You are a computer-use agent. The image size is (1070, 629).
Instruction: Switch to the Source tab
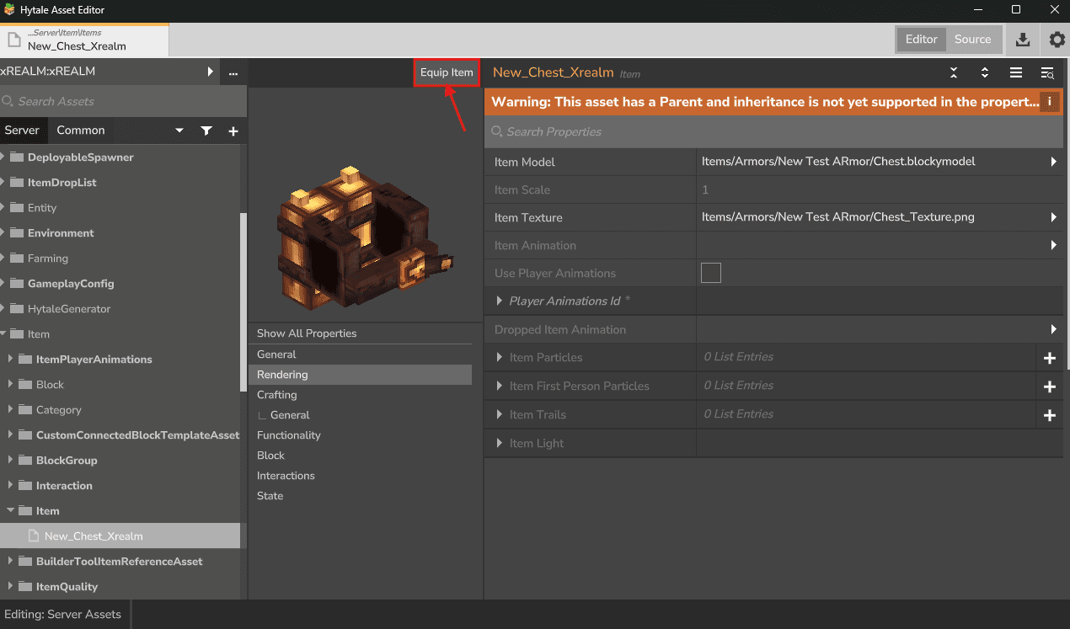click(973, 39)
